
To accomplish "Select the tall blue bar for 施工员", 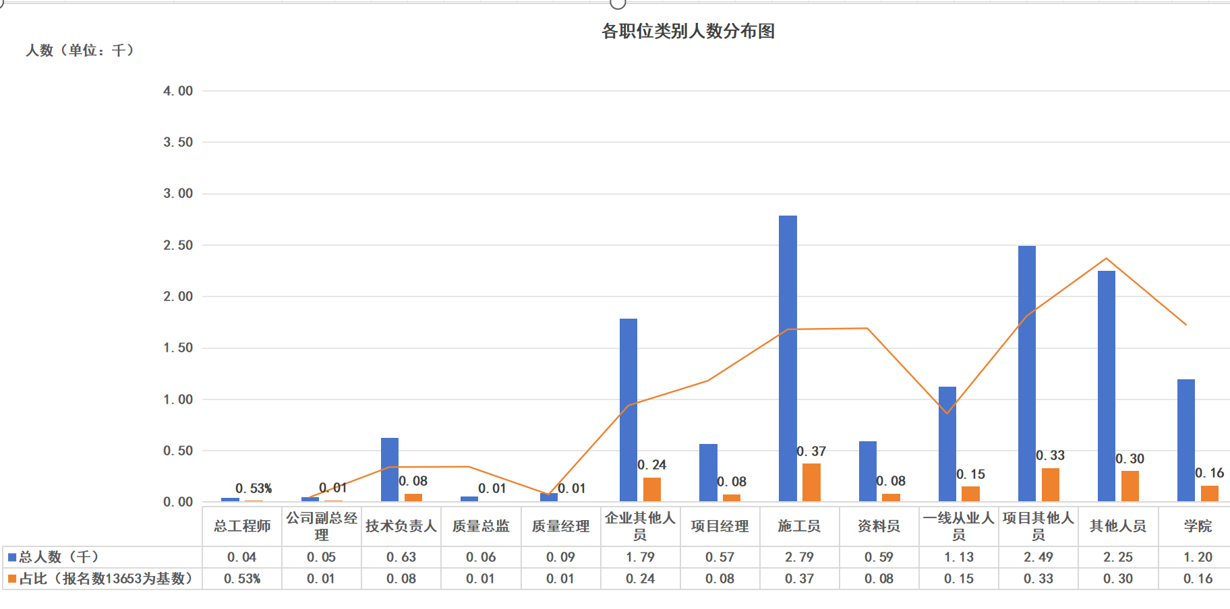I will pyautogui.click(x=788, y=357).
